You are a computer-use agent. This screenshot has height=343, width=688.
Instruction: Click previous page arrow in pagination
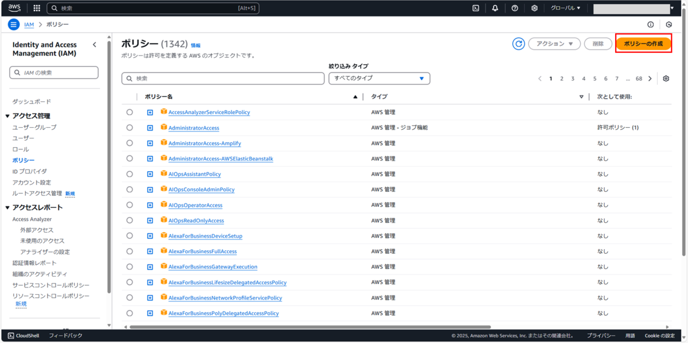click(540, 78)
